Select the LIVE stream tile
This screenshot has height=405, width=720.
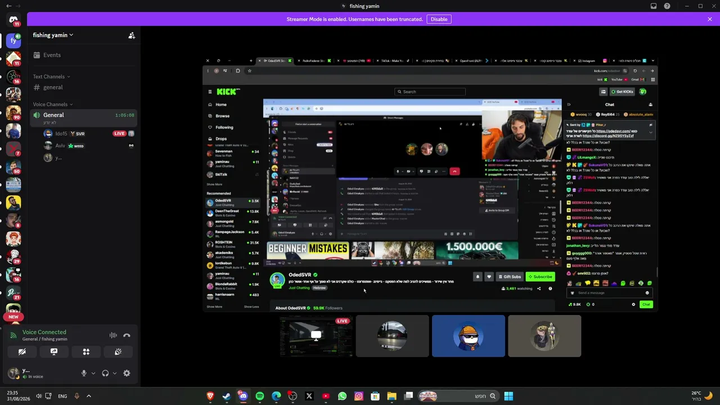[x=316, y=336]
